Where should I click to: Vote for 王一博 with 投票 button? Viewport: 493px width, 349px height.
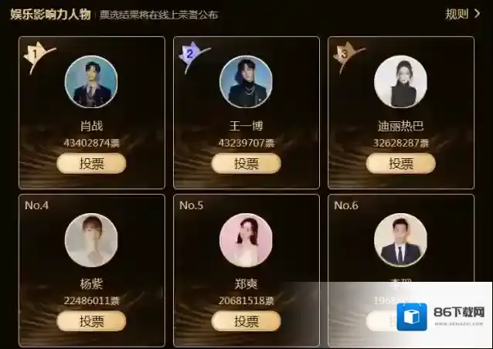click(246, 164)
